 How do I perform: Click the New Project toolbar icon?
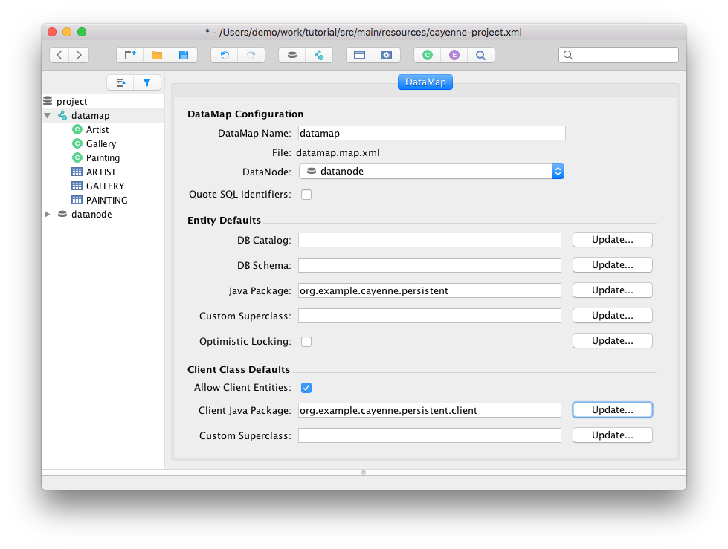pyautogui.click(x=130, y=55)
